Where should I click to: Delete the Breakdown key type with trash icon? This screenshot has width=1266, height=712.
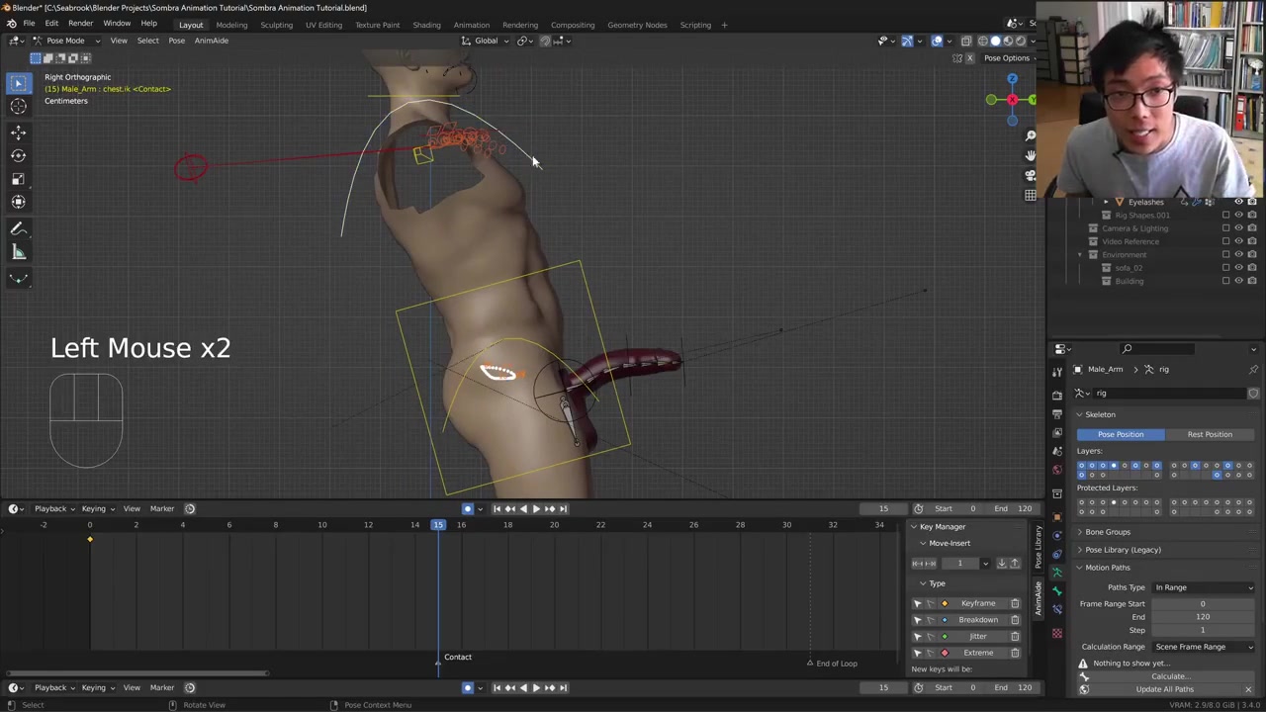pos(1015,620)
